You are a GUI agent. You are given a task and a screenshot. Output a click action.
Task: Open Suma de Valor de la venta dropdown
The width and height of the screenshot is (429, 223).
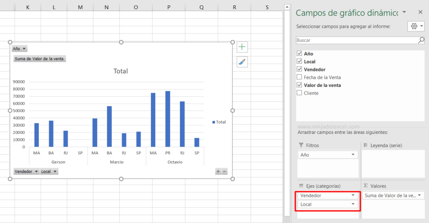[x=419, y=195]
